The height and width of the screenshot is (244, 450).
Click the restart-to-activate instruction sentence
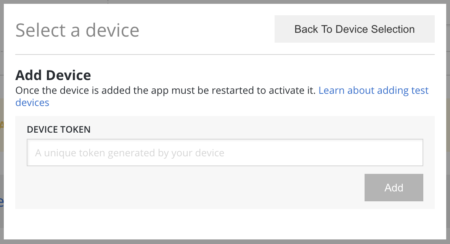pos(166,90)
